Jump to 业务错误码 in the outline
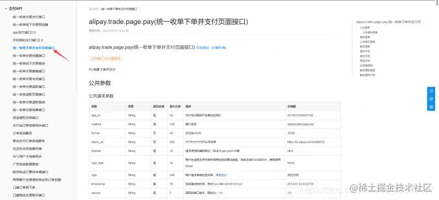Image resolution: width=439 pixels, height=200 pixels. point(366,66)
